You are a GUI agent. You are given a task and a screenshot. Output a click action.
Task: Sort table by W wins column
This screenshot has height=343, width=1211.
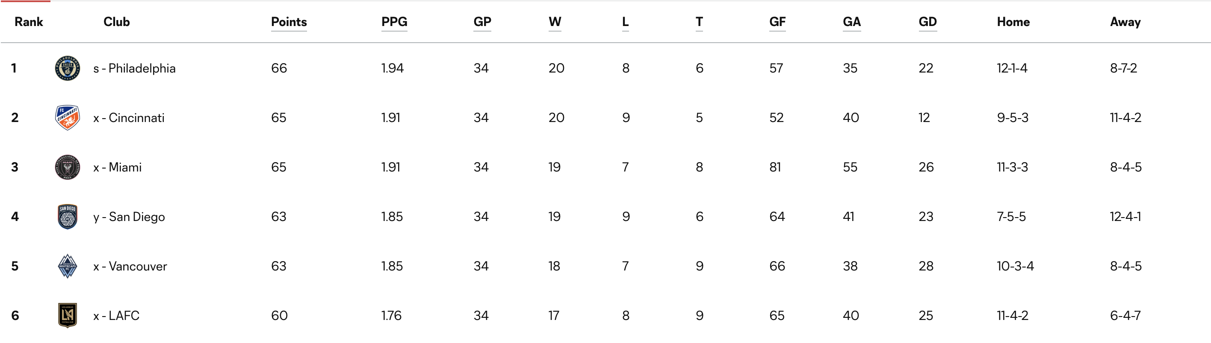555,22
